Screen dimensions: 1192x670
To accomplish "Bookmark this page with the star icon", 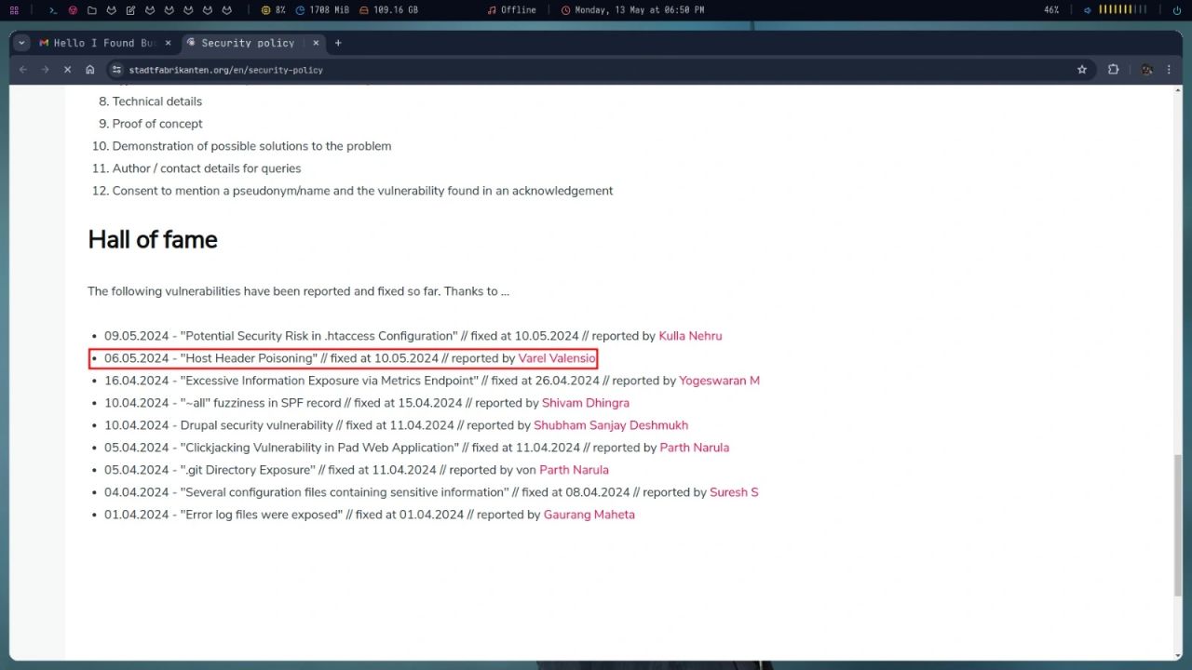I will [1081, 70].
